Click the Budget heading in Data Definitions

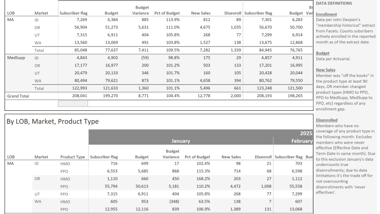click(322, 53)
